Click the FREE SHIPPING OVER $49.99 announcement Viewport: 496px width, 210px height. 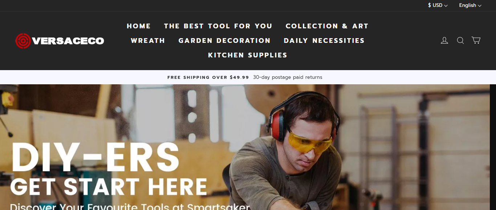pos(208,77)
